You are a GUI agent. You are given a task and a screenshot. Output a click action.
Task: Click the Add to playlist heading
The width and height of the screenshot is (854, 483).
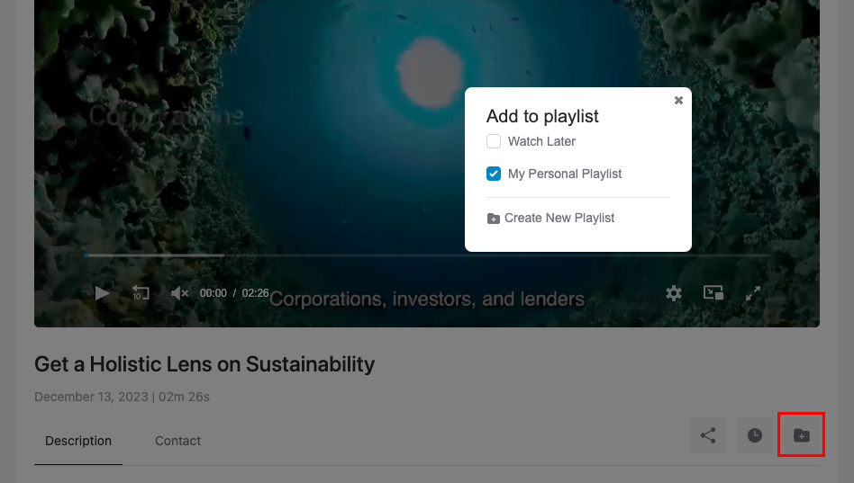542,116
